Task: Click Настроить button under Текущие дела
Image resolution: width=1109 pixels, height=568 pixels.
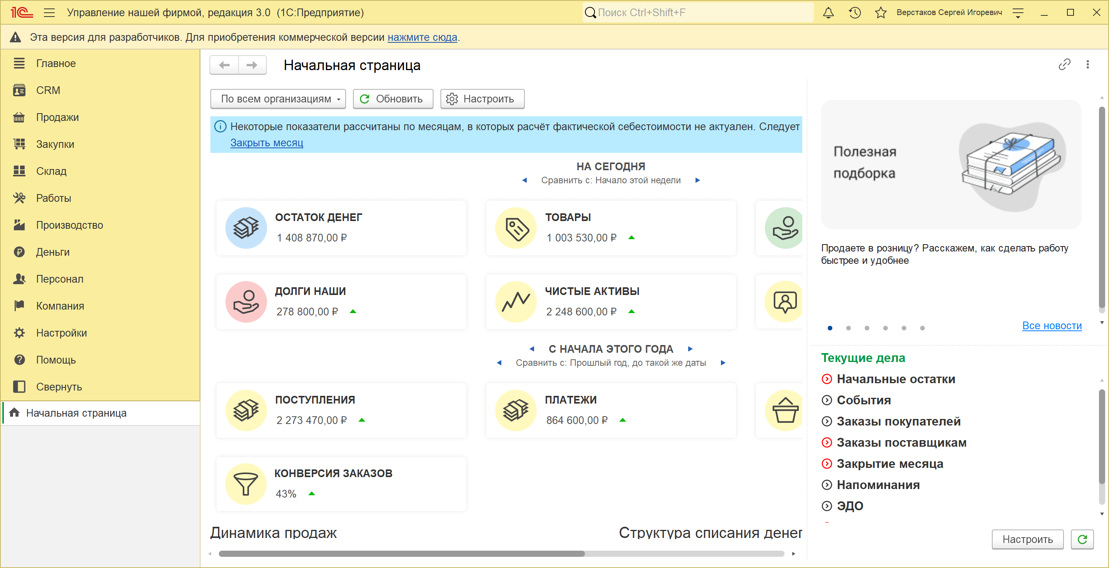Action: tap(1027, 539)
